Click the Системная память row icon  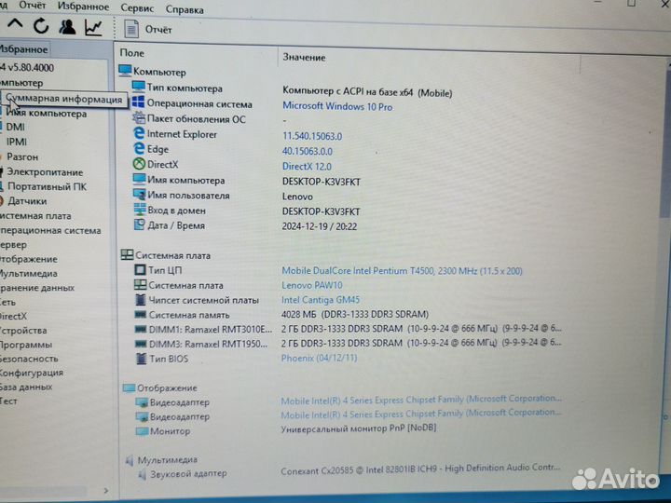(141, 315)
